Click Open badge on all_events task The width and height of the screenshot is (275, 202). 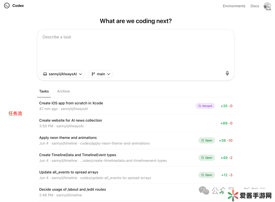[207, 175]
